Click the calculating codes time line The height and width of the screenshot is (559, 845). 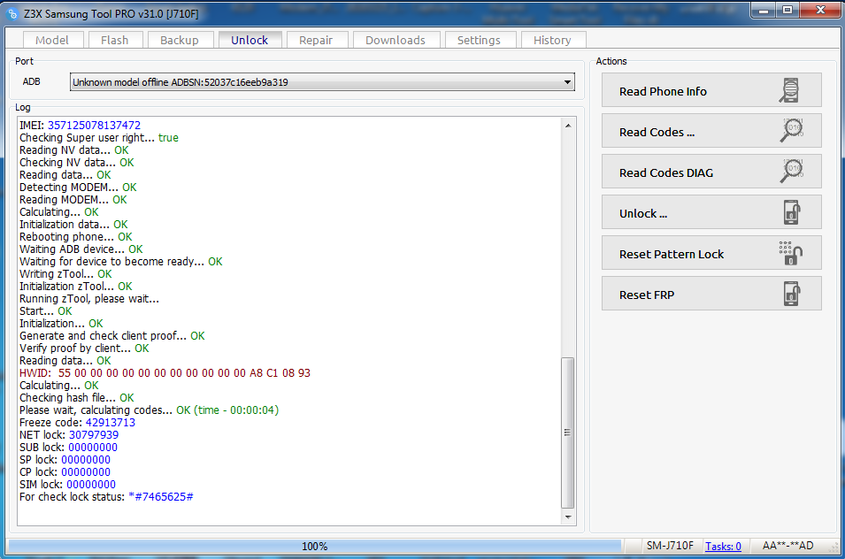(150, 410)
